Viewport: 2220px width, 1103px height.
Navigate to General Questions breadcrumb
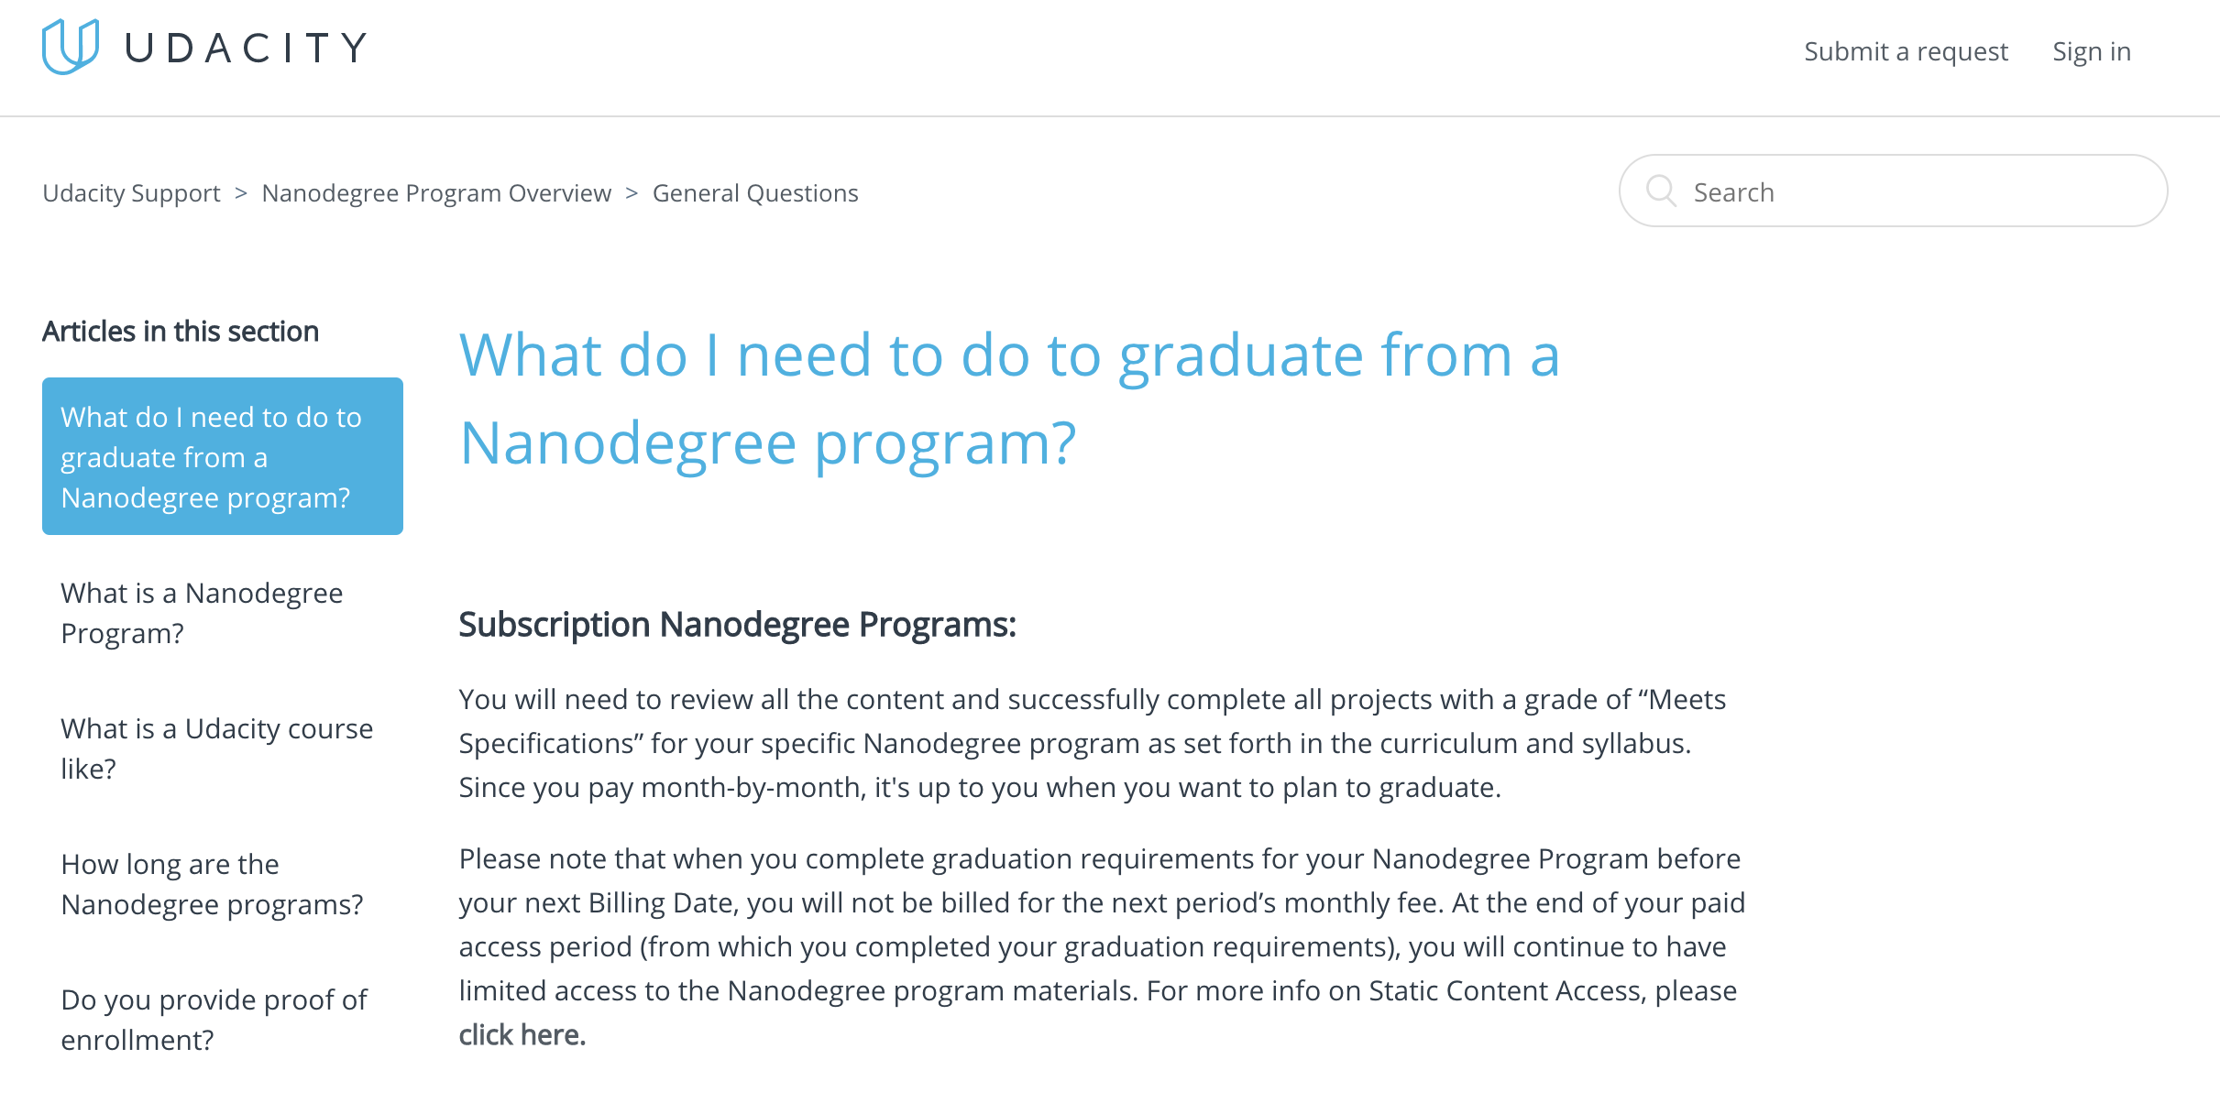755,193
